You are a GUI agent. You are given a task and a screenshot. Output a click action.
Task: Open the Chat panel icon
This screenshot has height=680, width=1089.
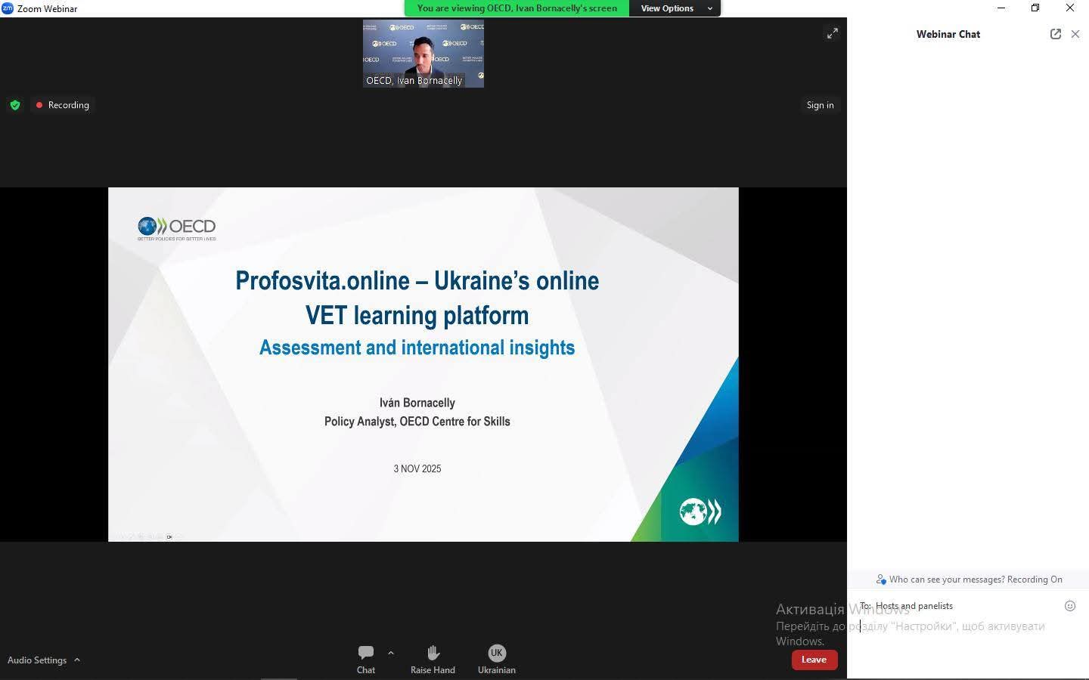366,653
